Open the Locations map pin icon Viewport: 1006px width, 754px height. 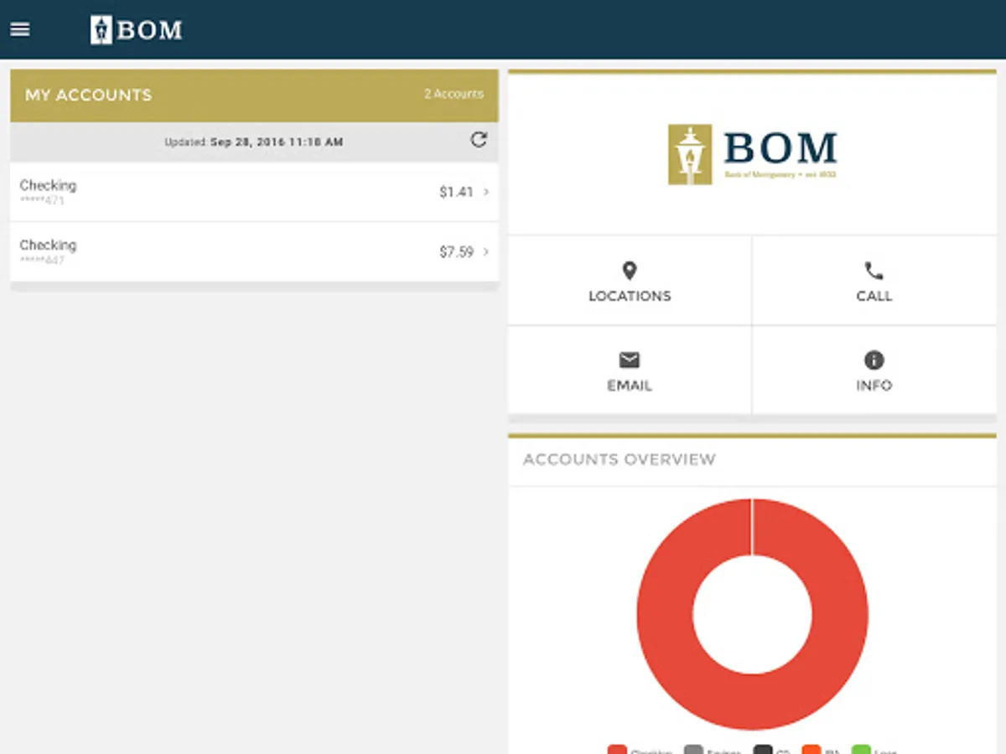click(x=630, y=271)
